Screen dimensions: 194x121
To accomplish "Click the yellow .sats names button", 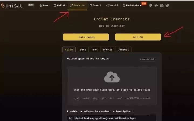I will 86,37.
